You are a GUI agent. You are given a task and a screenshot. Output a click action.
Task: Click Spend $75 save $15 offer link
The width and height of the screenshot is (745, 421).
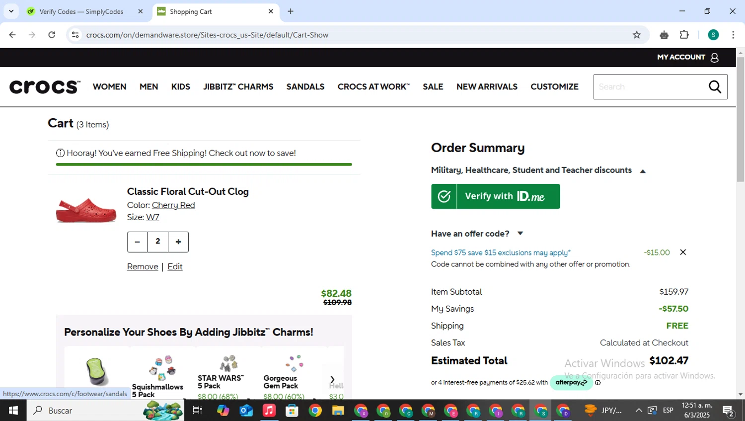click(501, 253)
